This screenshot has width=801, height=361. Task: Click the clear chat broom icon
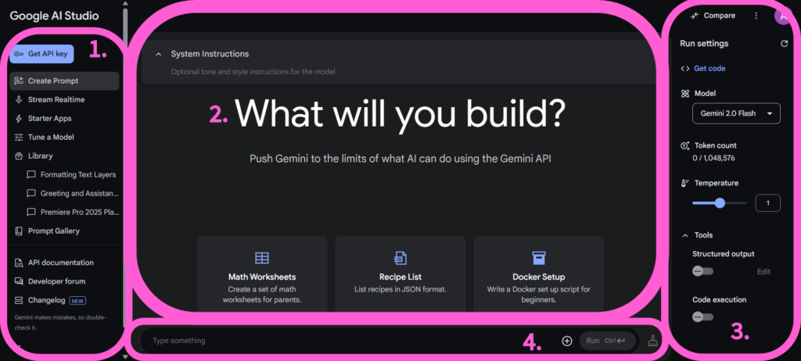coord(653,341)
